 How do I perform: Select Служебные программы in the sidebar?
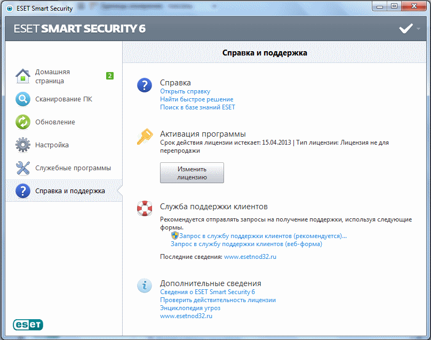(73, 168)
